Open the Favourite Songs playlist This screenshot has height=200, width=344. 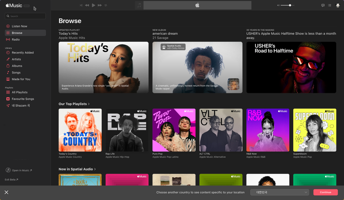pos(25,99)
